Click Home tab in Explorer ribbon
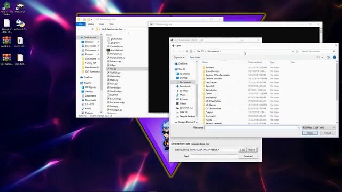The height and width of the screenshot is (192, 342). pos(91,24)
